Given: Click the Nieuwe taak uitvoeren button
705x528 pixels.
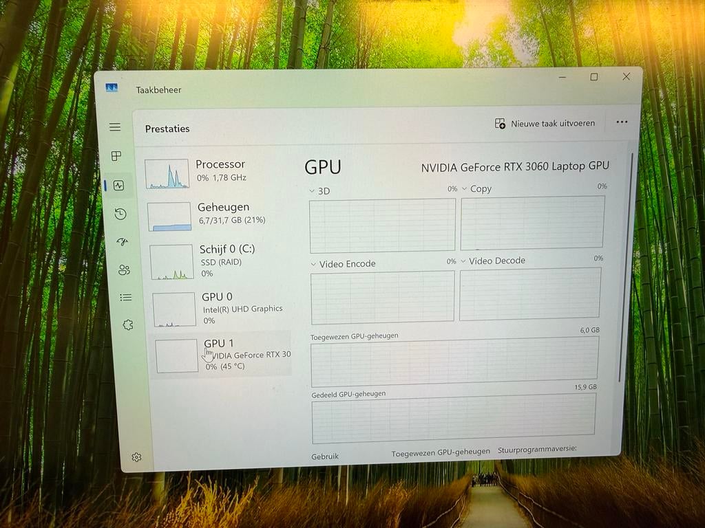Looking at the screenshot, I should (545, 124).
